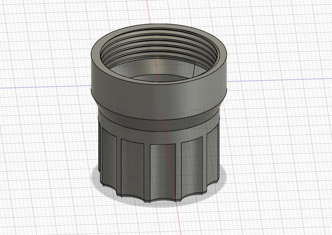Select the center front fluted panel on base

point(163,171)
